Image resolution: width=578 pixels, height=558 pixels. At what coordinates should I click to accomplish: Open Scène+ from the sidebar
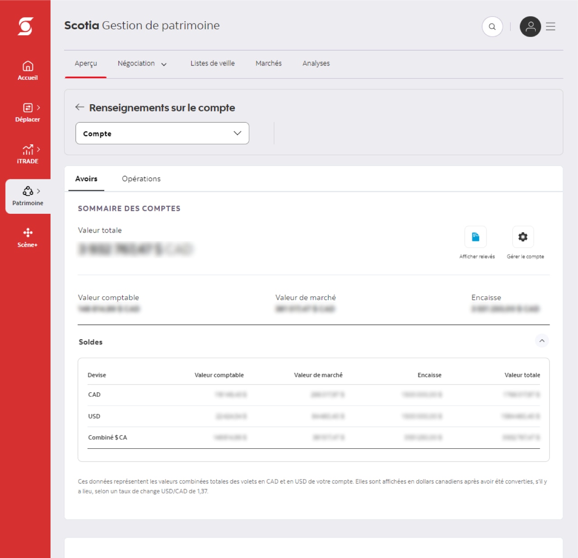click(28, 238)
